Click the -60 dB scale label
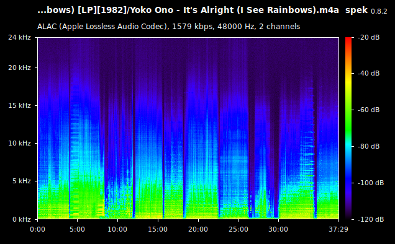 click(368, 110)
